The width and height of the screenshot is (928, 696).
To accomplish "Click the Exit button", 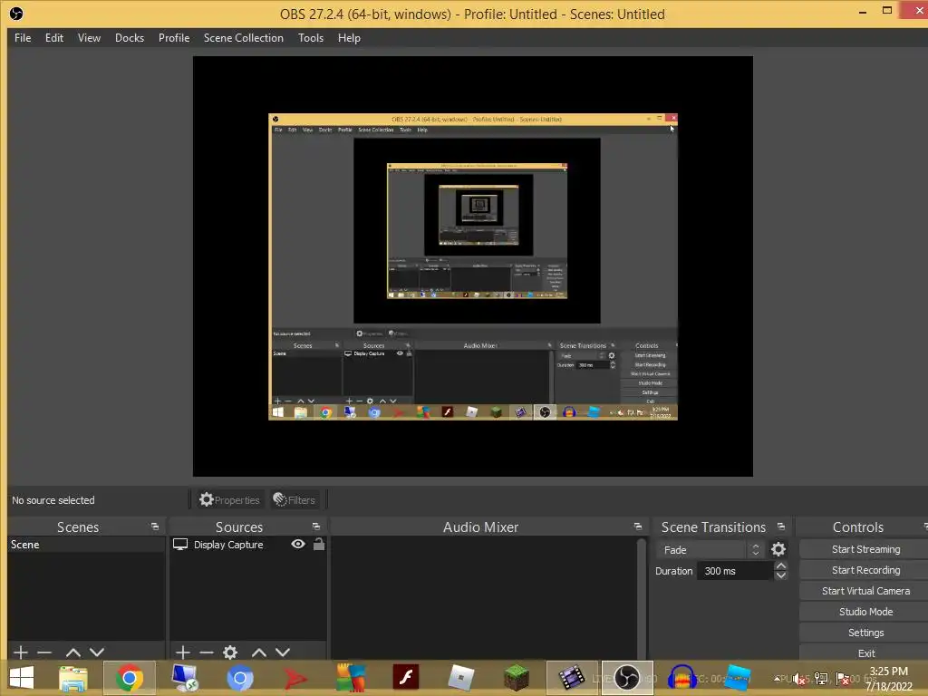I will tap(865, 652).
